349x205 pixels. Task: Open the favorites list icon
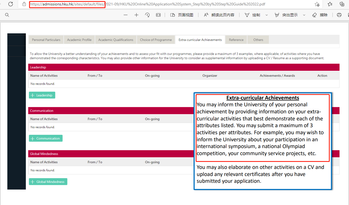330,4
